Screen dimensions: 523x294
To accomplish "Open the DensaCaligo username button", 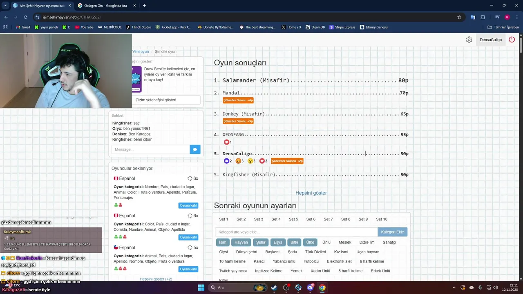I will (x=491, y=40).
